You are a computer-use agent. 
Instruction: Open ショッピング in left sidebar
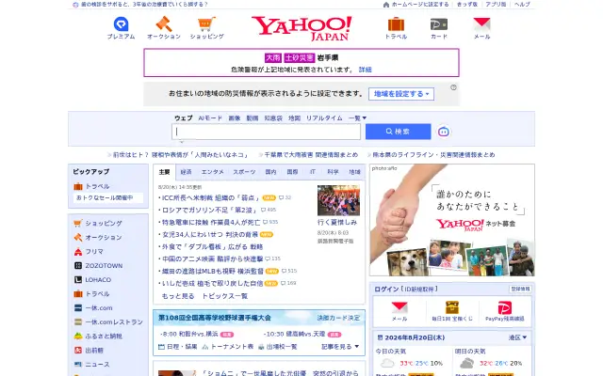coord(103,223)
